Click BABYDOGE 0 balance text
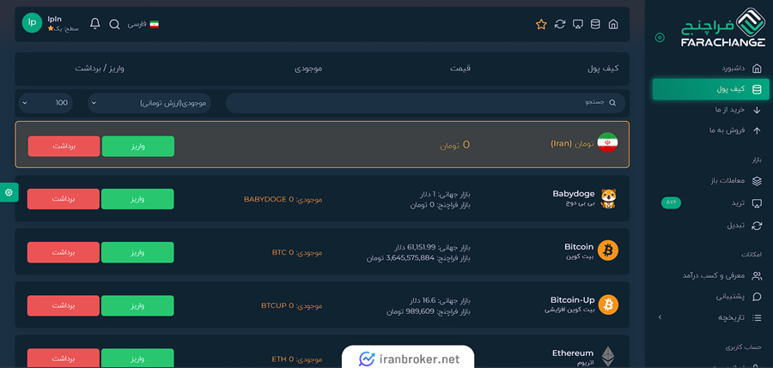 [283, 199]
